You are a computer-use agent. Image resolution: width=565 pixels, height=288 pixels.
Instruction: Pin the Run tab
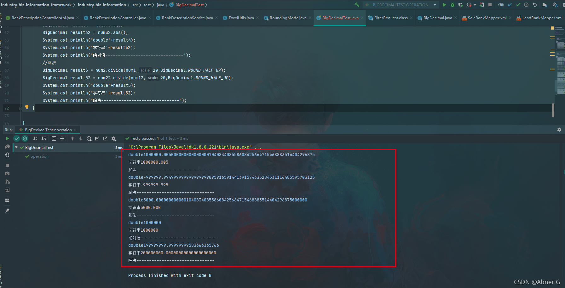[x=7, y=211]
